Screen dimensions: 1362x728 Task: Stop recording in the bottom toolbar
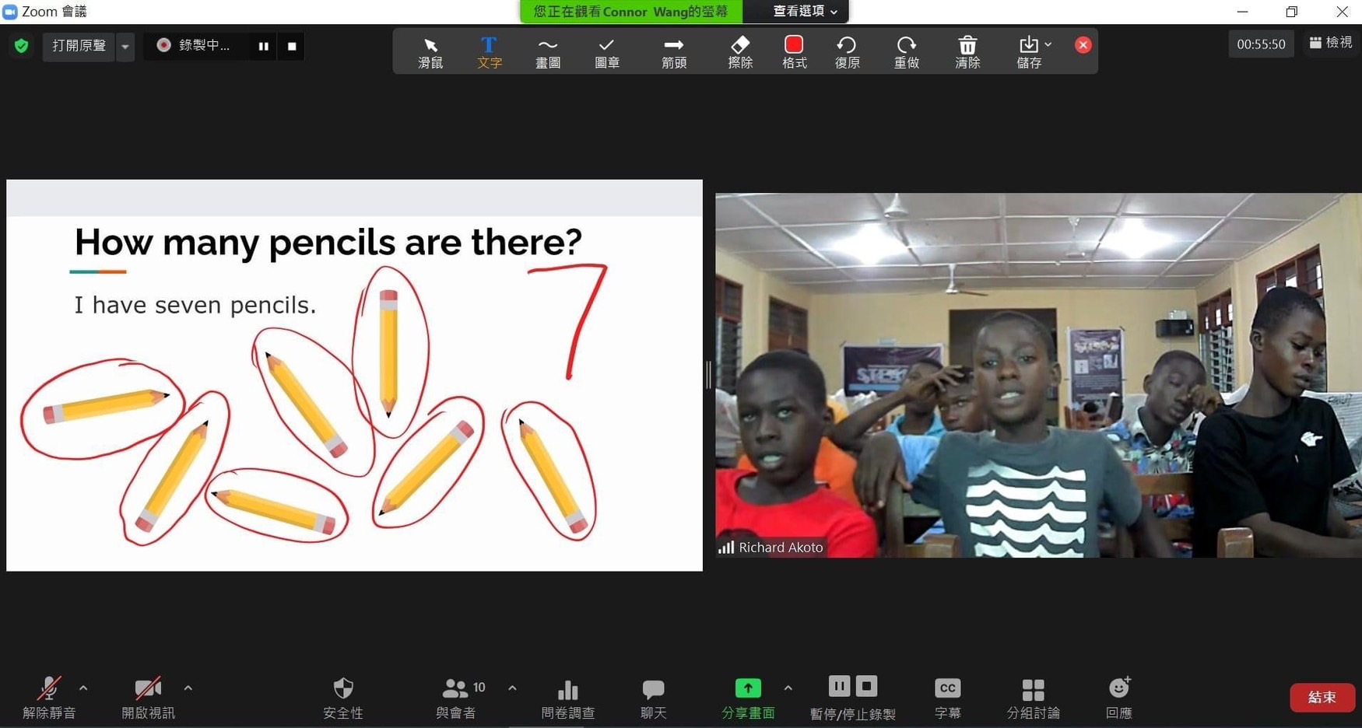tap(866, 686)
